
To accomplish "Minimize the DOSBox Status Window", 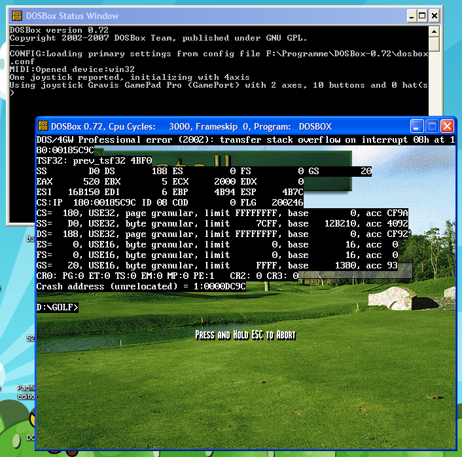I will [410, 16].
